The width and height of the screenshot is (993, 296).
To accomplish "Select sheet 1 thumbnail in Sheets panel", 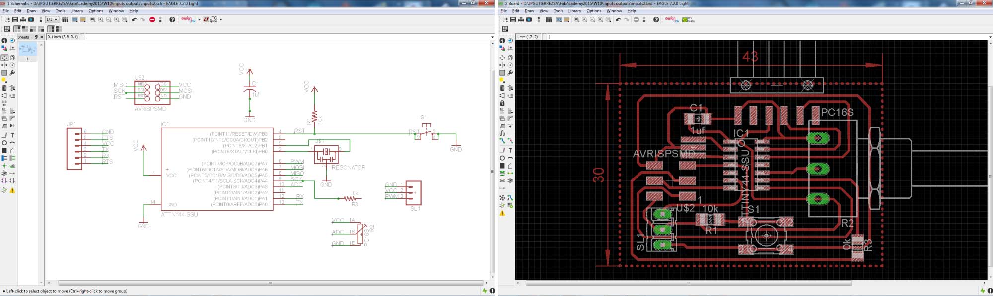I will click(x=27, y=50).
